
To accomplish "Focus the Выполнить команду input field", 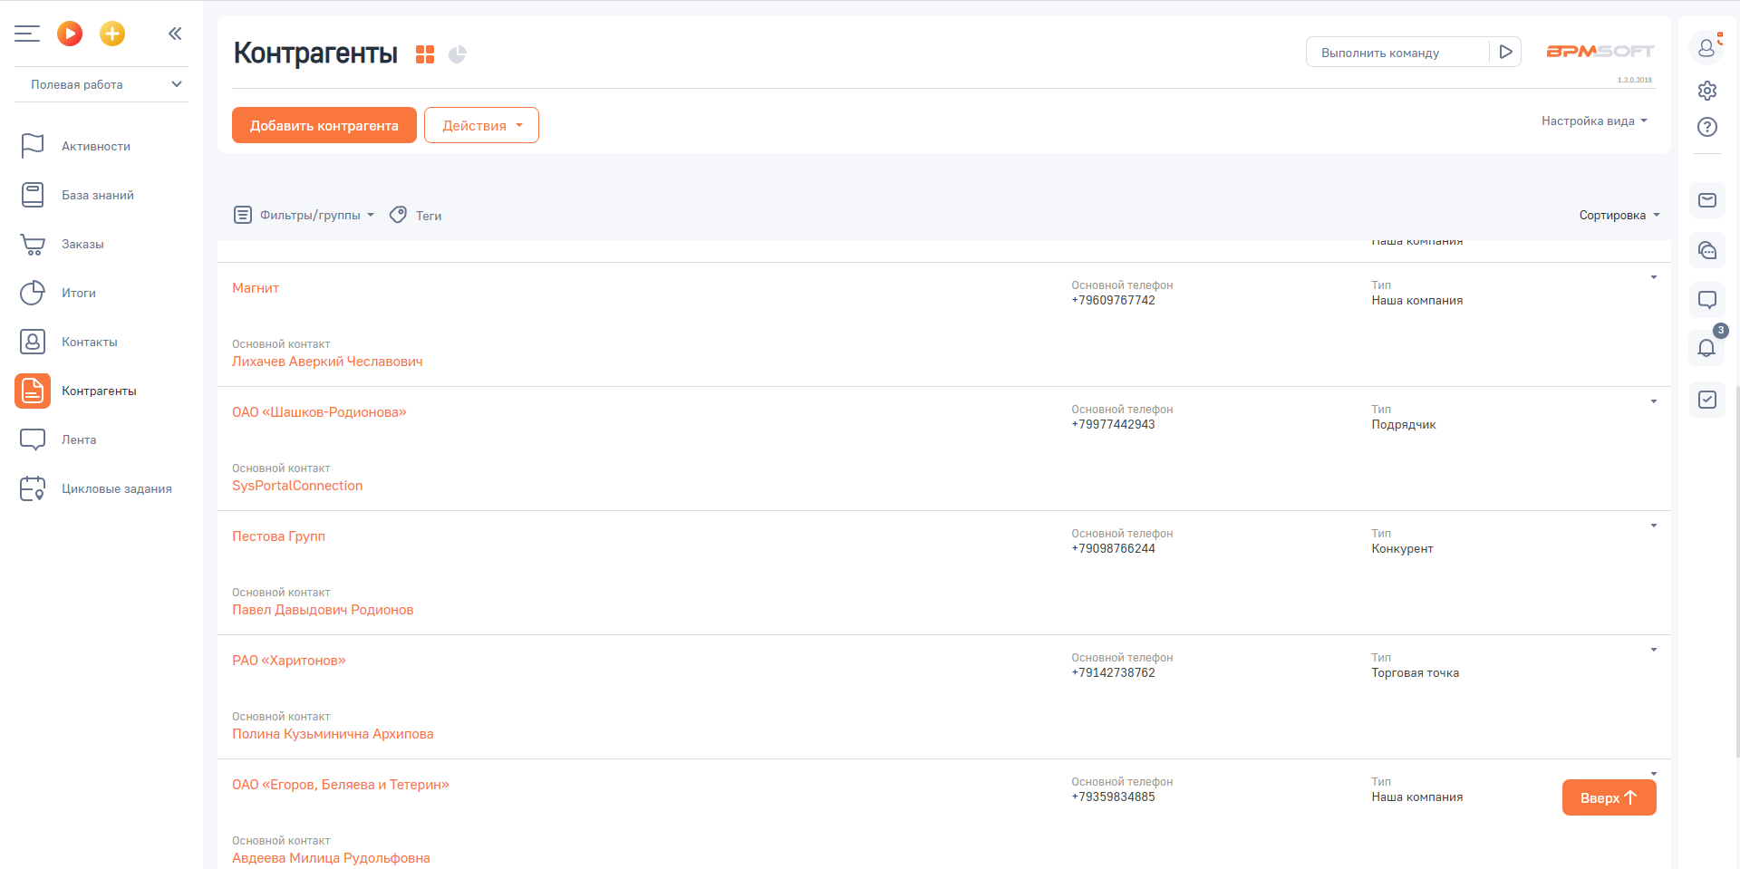I will (x=1397, y=53).
